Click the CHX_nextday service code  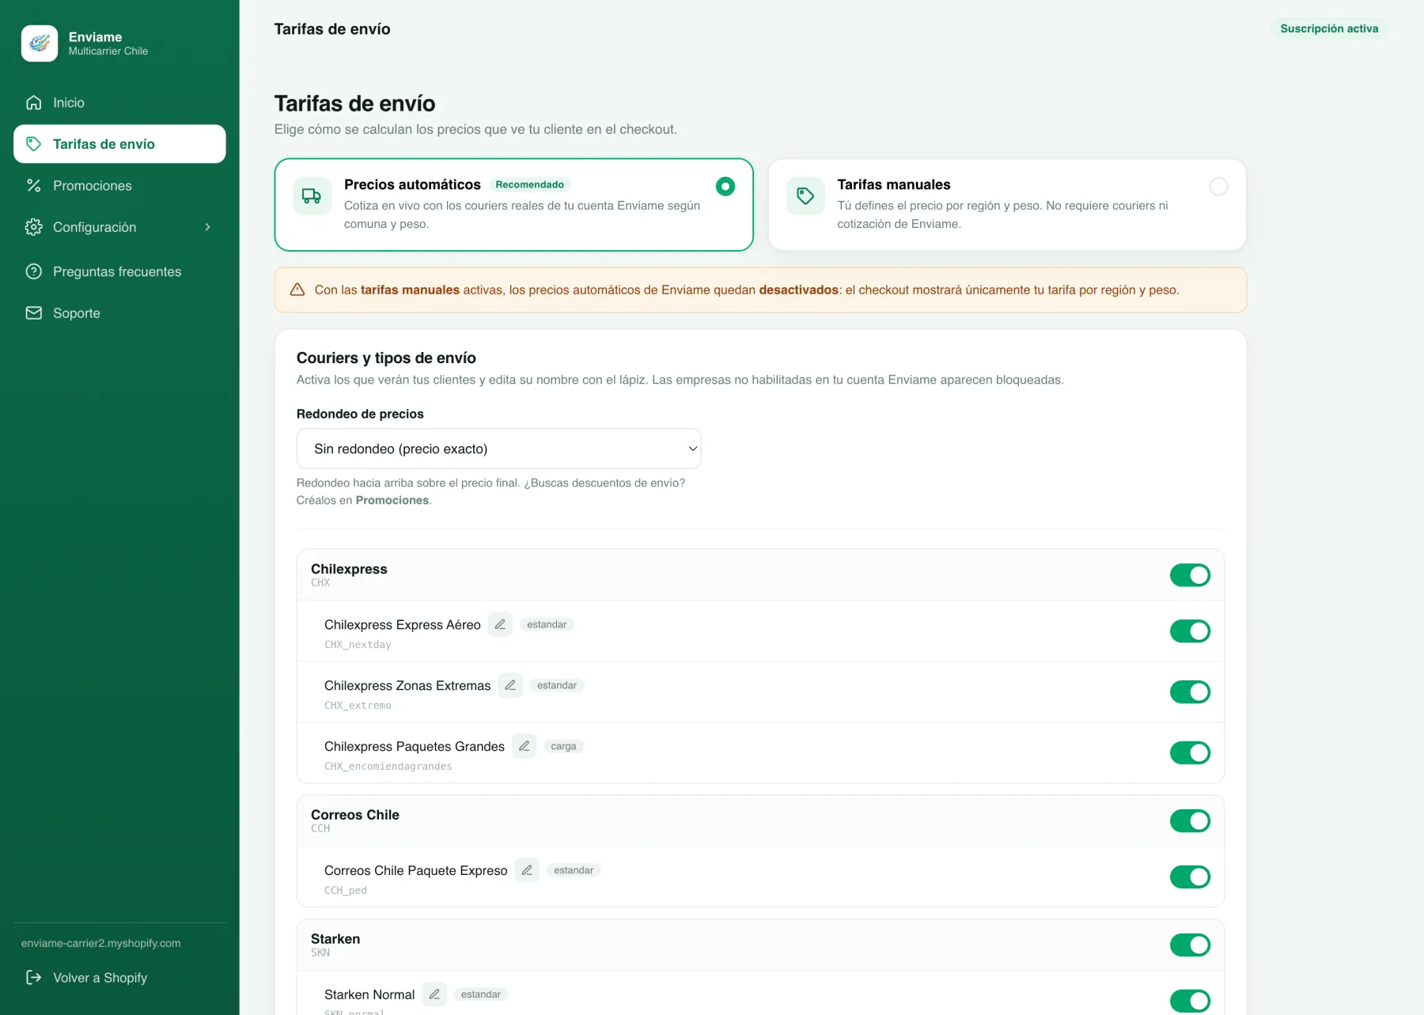click(358, 645)
